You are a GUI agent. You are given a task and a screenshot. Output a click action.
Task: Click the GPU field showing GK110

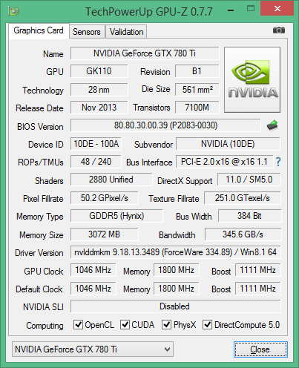tap(99, 71)
